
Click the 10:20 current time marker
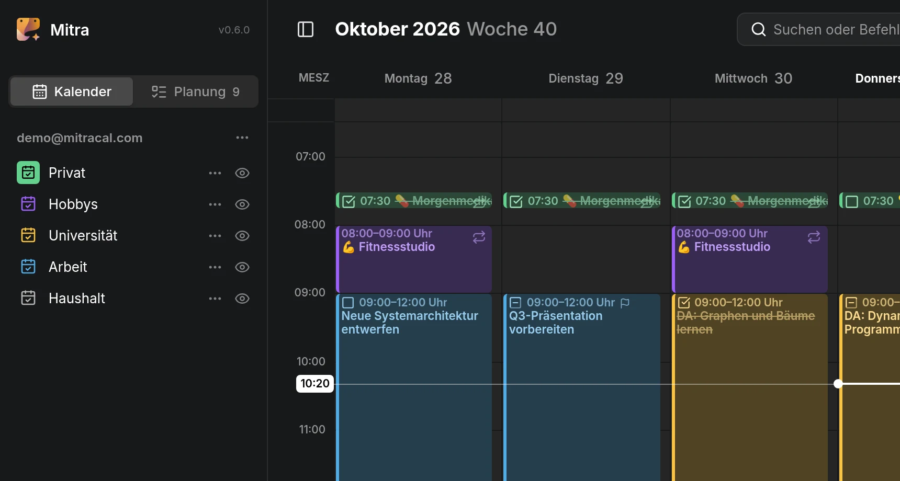(x=315, y=383)
